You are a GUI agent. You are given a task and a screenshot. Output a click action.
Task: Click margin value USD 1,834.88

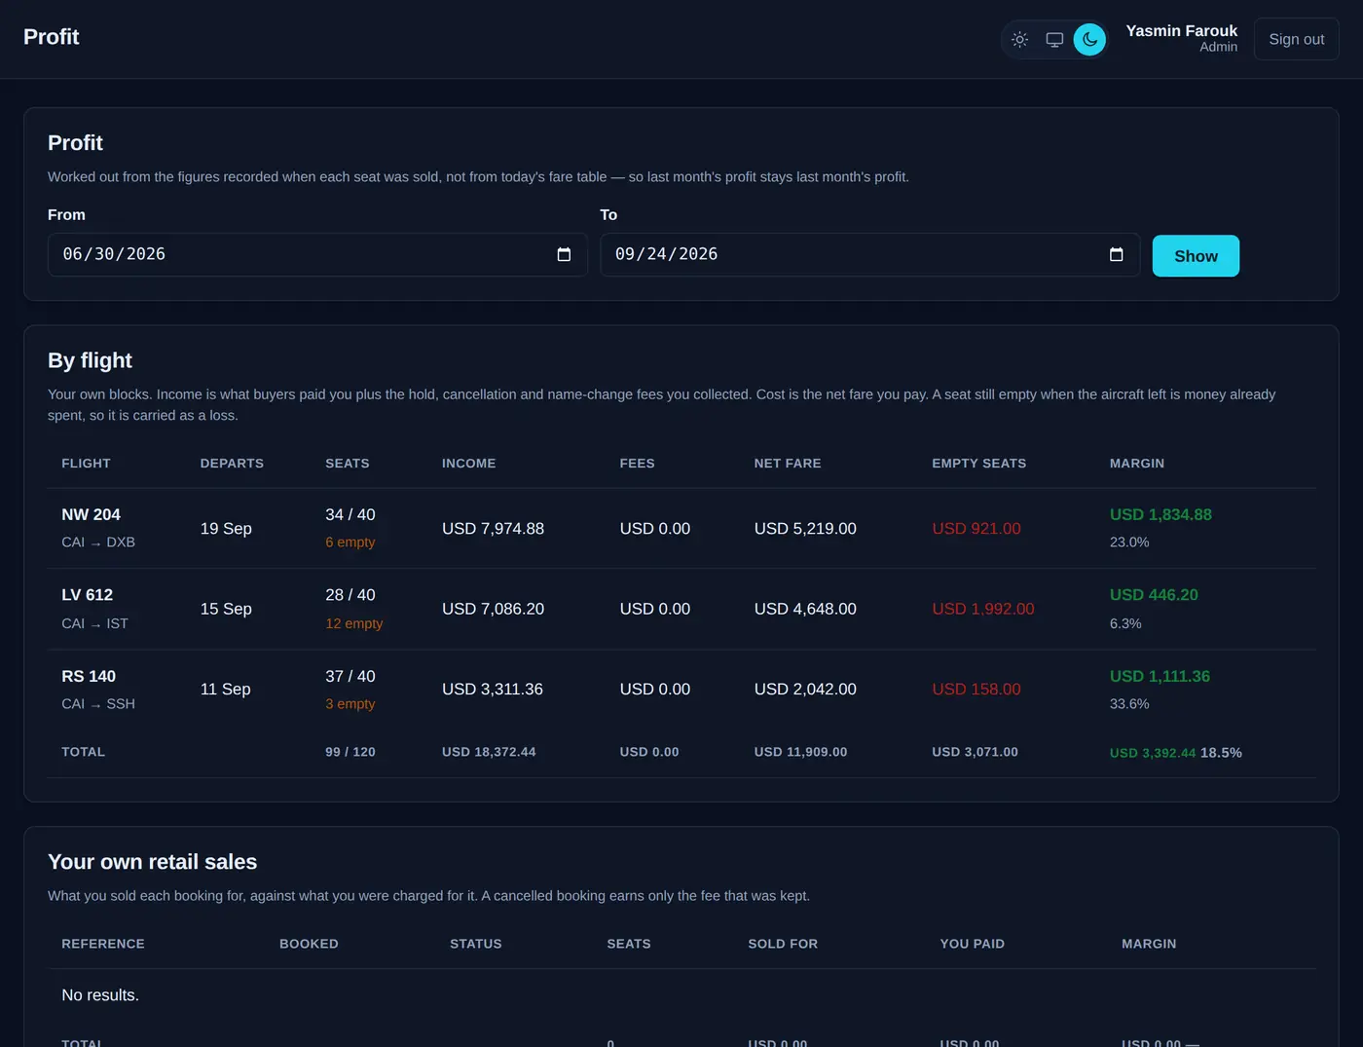1160,514
